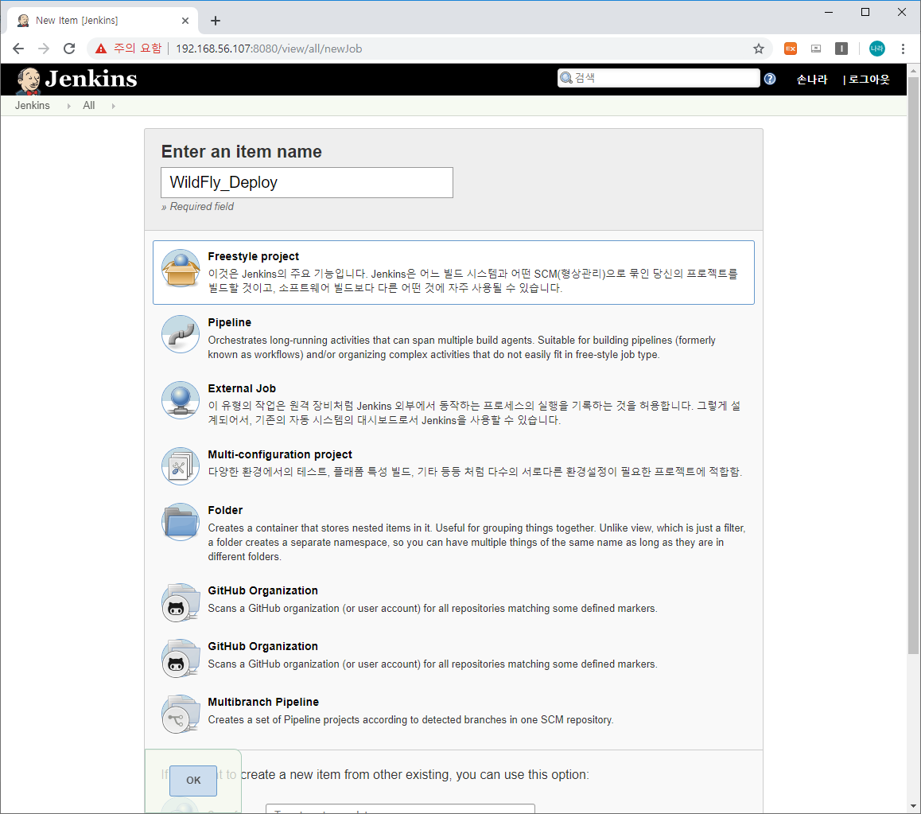Select the Pipeline pipe icon

pyautogui.click(x=181, y=334)
